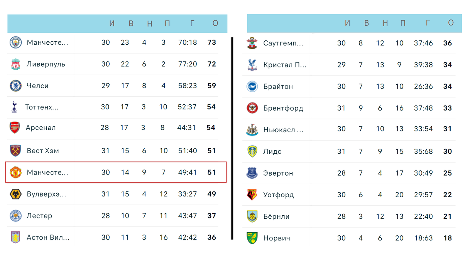
Task: Click the Southampton club crest icon
Action: [x=252, y=43]
